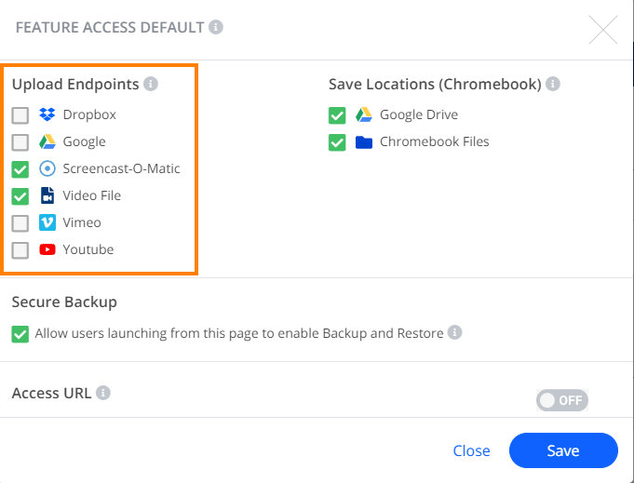Disable the Secure Backup allow-users checkbox

click(20, 334)
